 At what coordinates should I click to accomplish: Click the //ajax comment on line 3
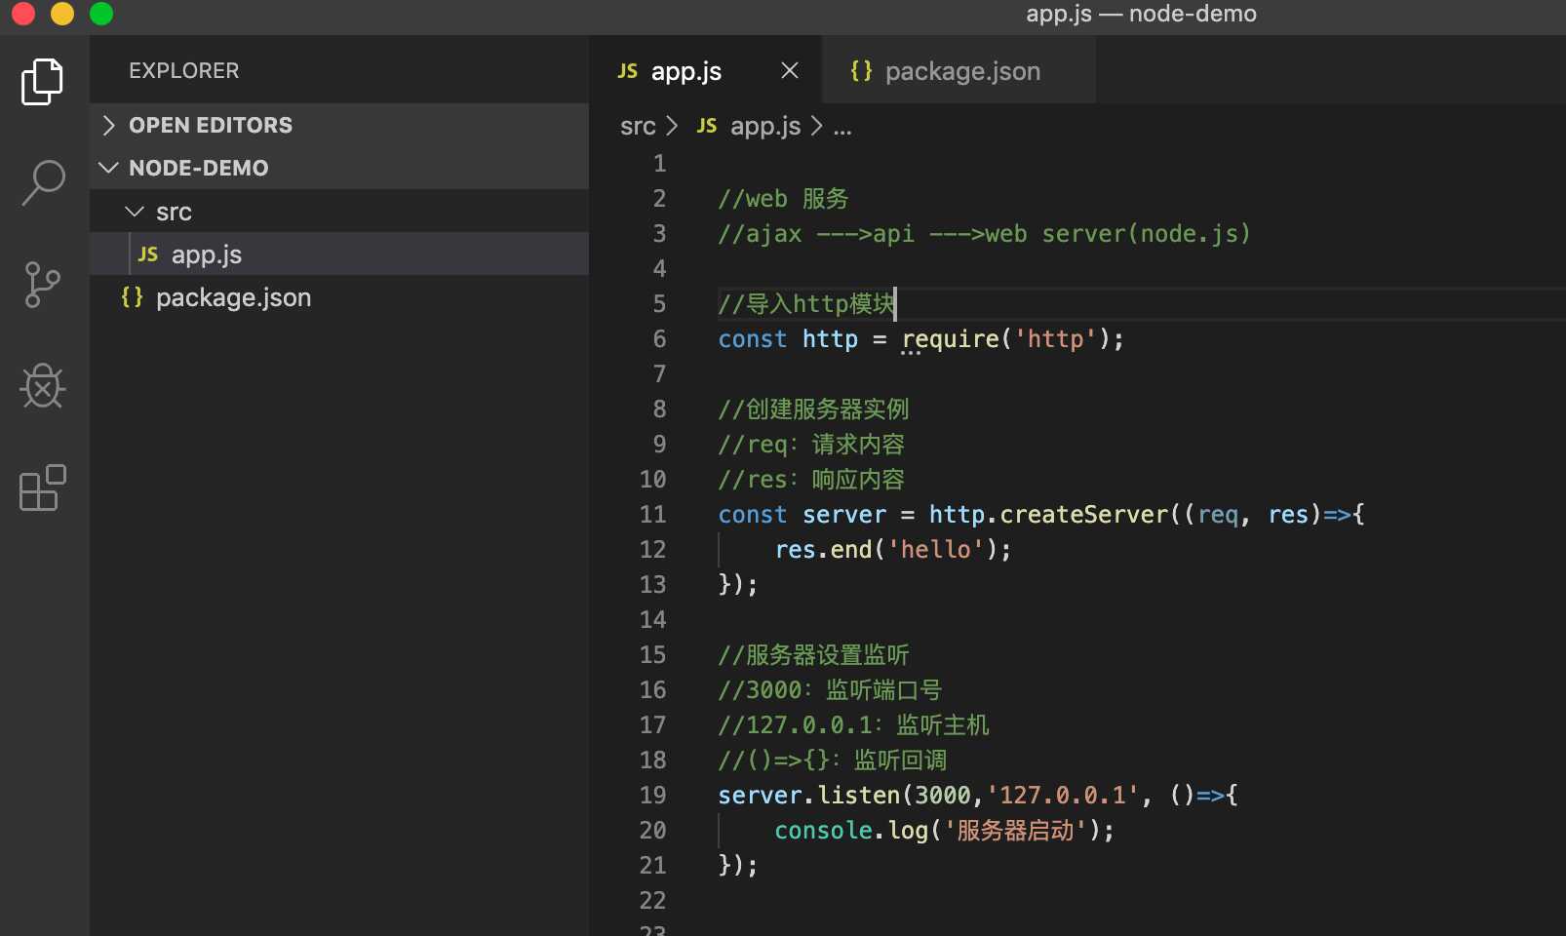click(x=984, y=233)
